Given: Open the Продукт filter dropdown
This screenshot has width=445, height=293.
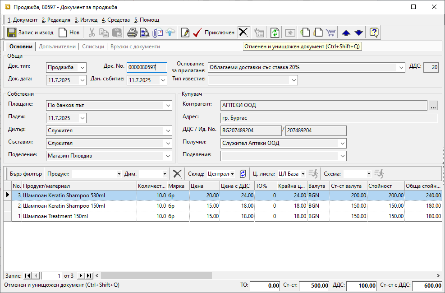Looking at the screenshot, I should [x=119, y=174].
